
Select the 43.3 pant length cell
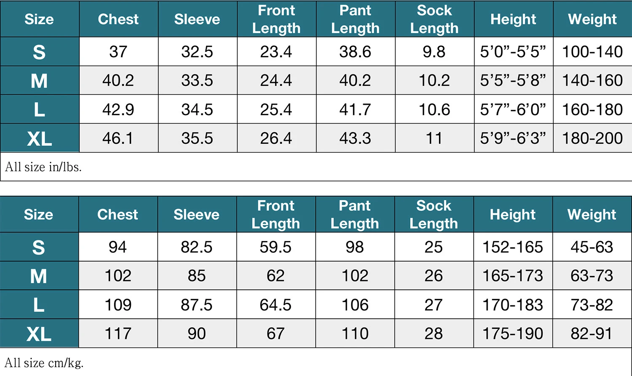tap(355, 138)
